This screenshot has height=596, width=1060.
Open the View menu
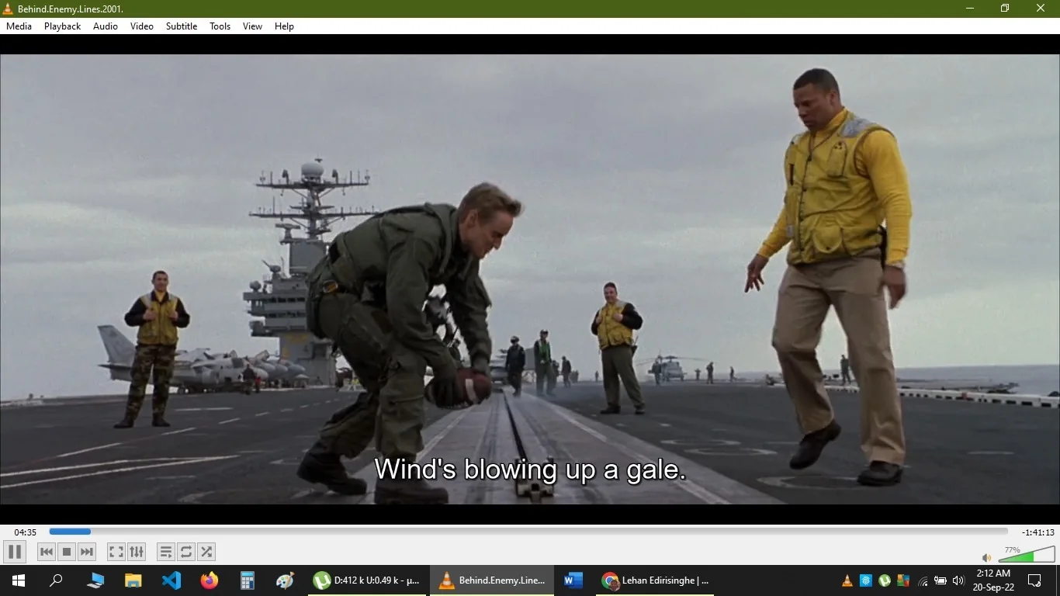(x=253, y=26)
